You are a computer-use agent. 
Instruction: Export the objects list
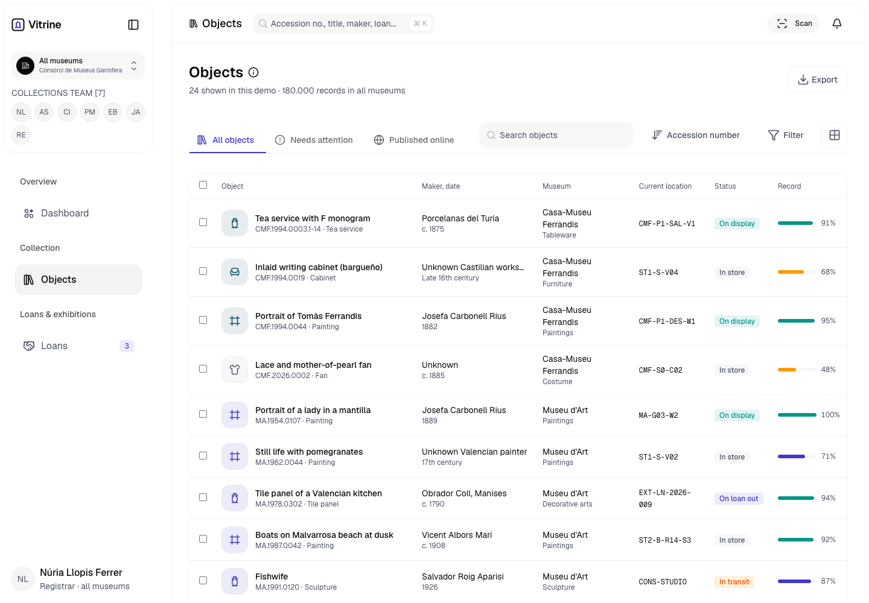point(817,80)
